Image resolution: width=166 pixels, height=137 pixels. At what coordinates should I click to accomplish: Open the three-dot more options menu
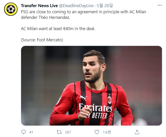pos(160,5)
